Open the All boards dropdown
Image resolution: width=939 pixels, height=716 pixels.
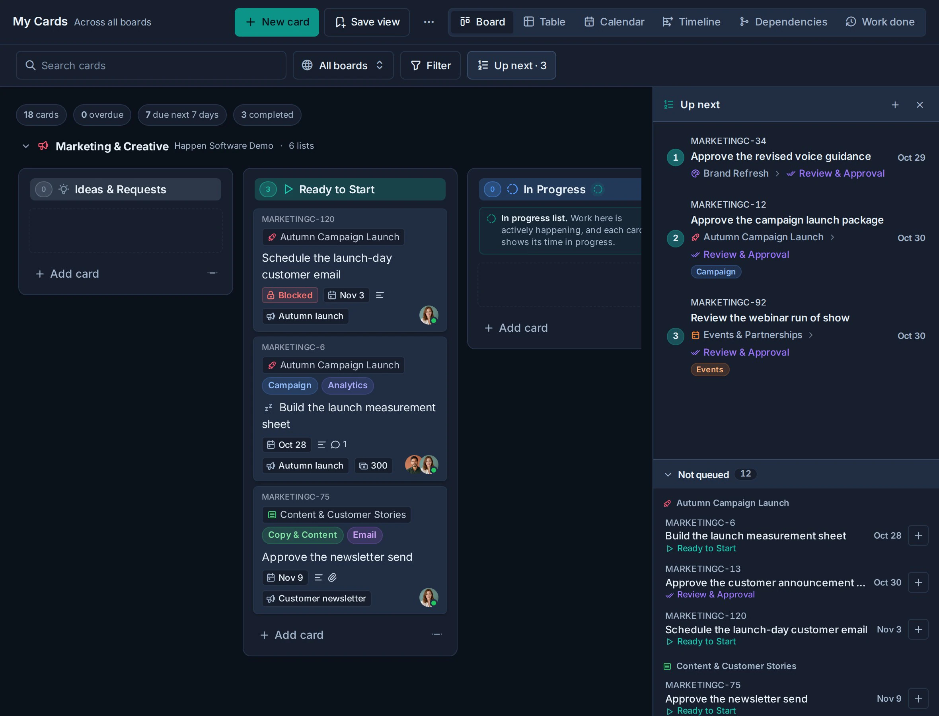point(343,66)
